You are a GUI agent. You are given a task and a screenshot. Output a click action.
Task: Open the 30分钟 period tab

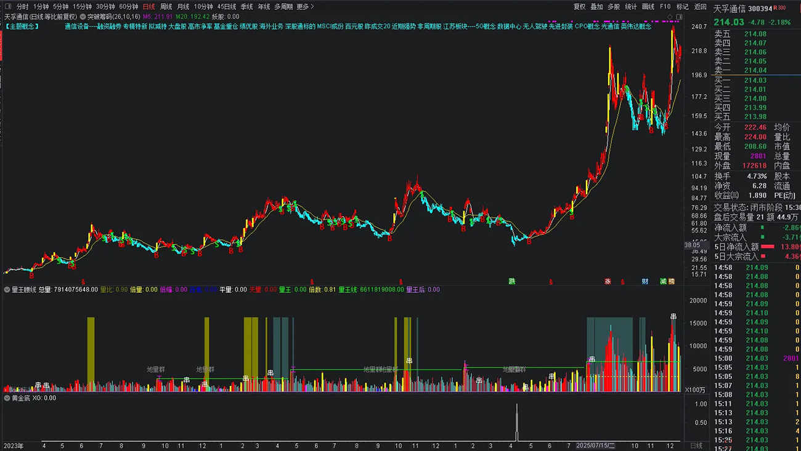pyautogui.click(x=105, y=7)
